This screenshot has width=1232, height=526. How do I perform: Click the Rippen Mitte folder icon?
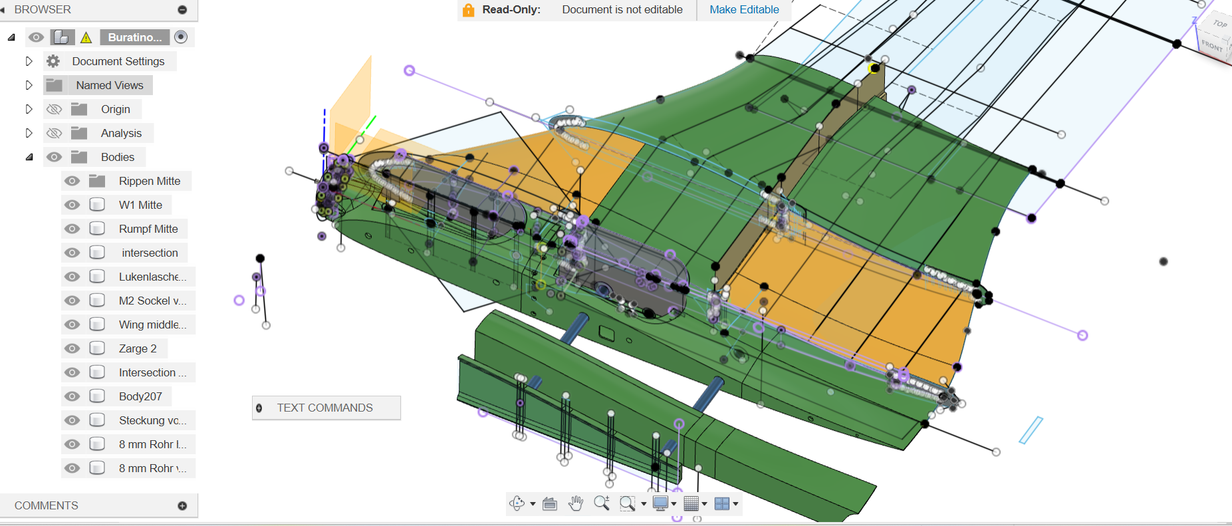(x=97, y=181)
